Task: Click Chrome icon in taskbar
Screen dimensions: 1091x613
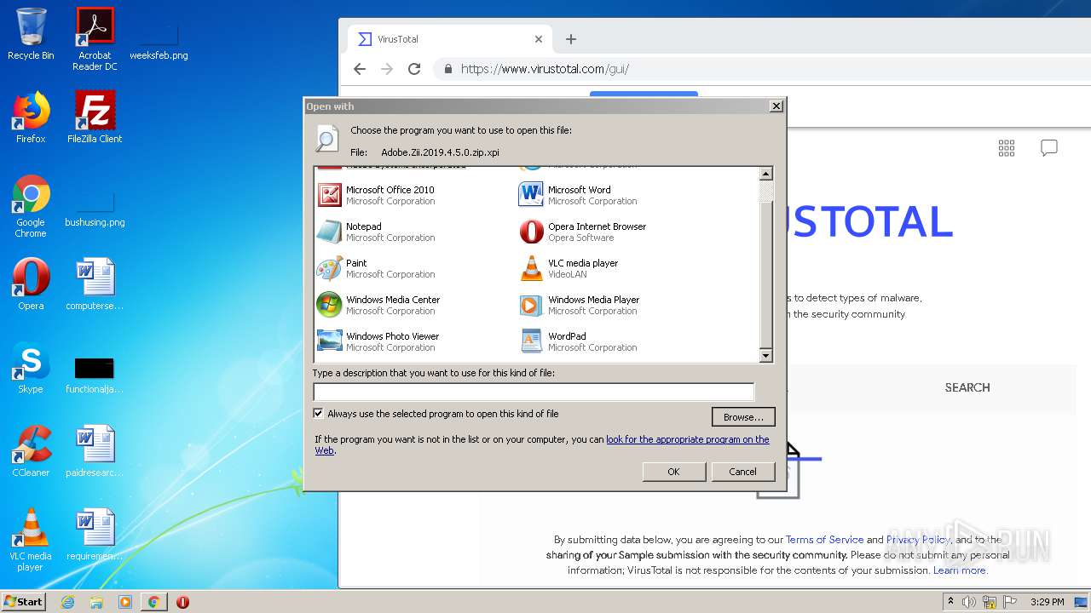Action: tap(153, 602)
